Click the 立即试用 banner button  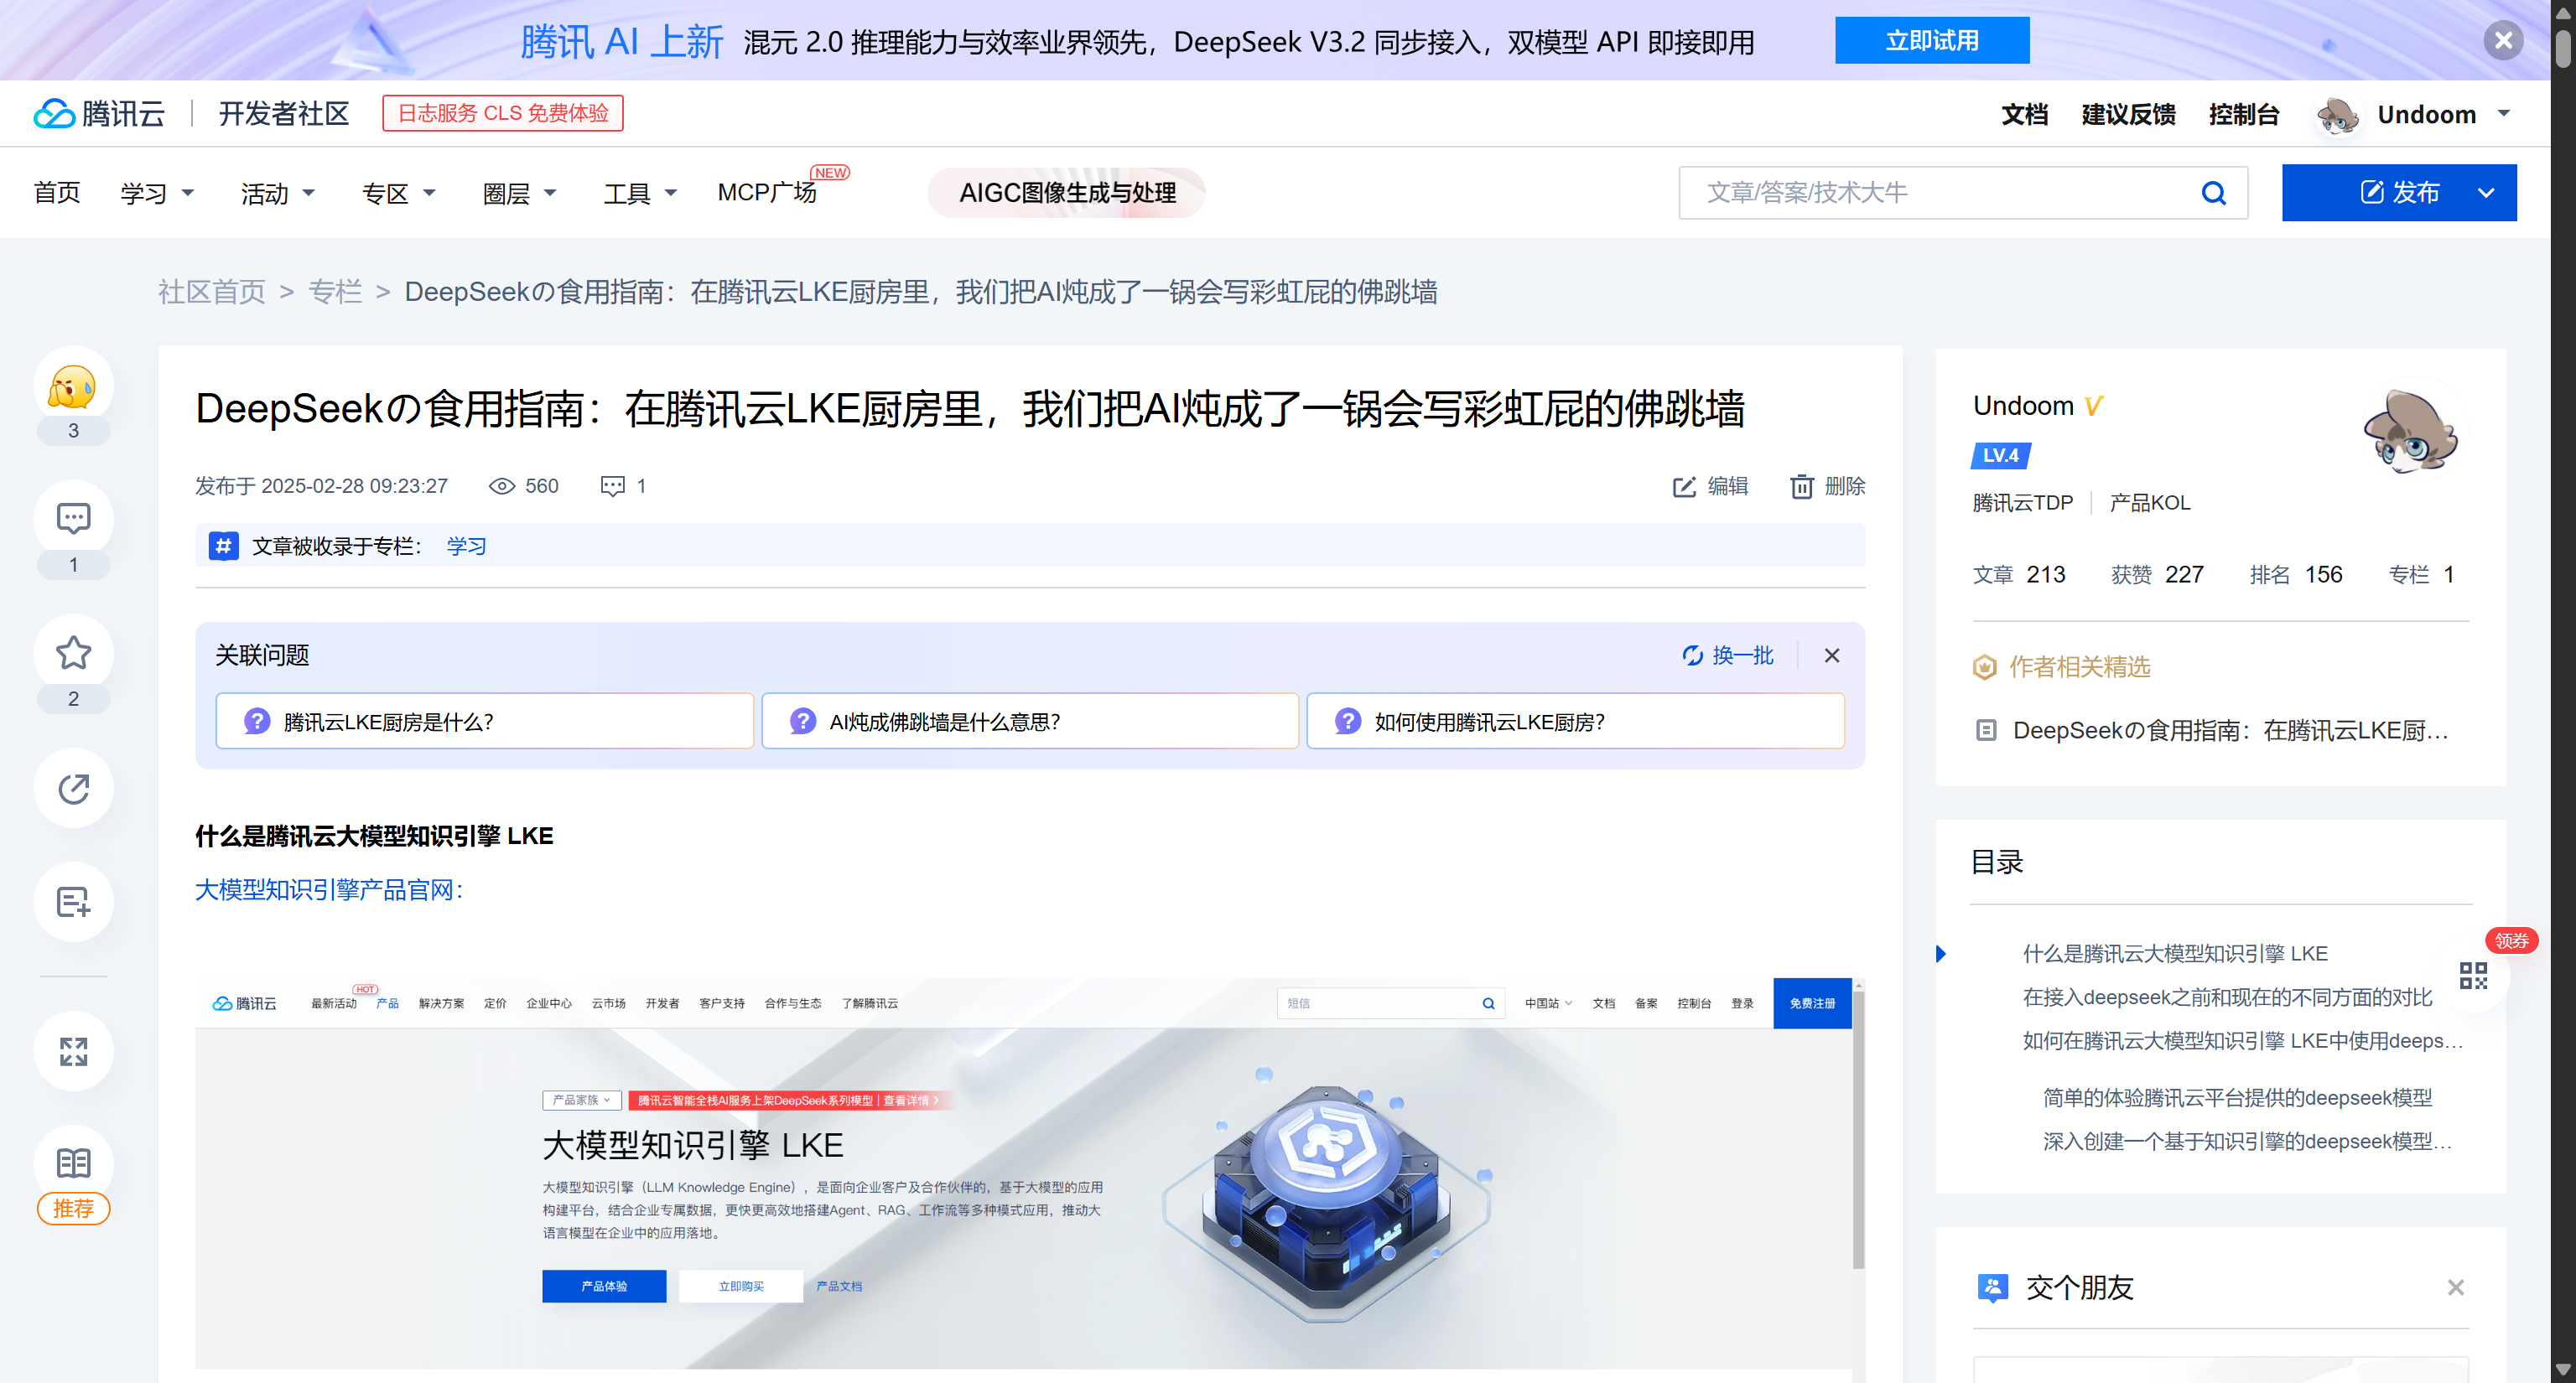(x=1931, y=41)
